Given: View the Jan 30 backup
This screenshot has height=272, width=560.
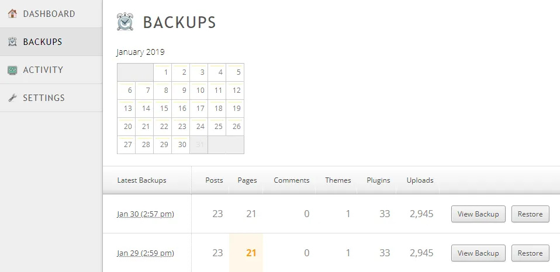Looking at the screenshot, I should pos(478,214).
